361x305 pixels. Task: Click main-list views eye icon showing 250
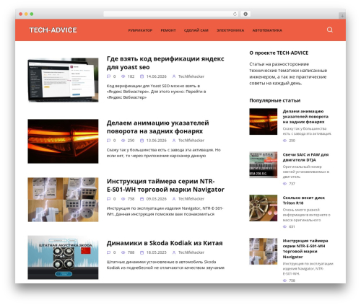point(123,141)
